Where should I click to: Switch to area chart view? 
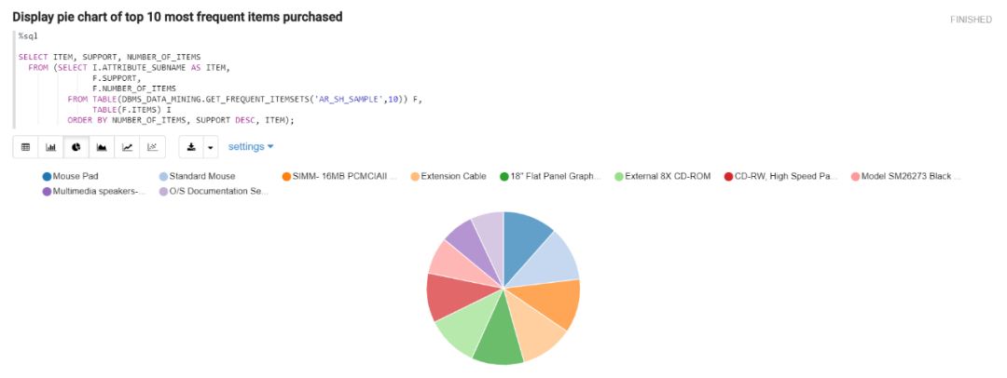click(102, 147)
